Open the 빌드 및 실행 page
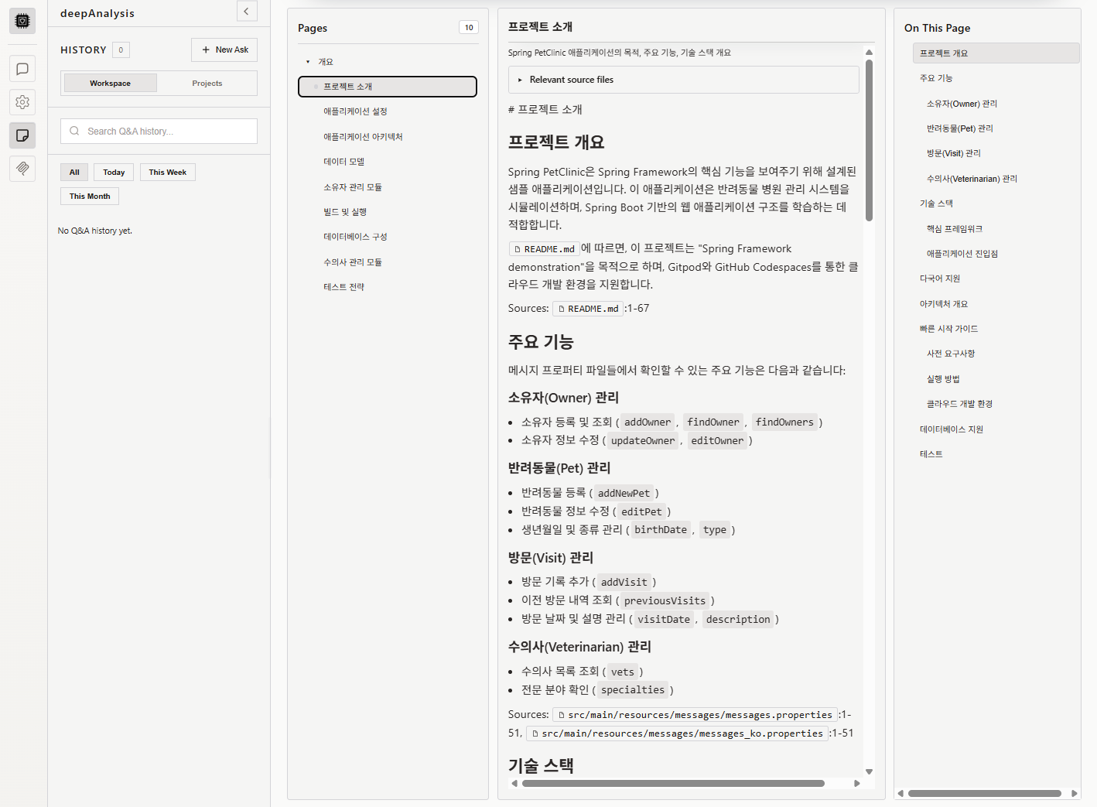 pos(345,212)
